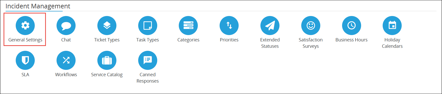Open Holiday Calendars calendar icon

[392, 25]
